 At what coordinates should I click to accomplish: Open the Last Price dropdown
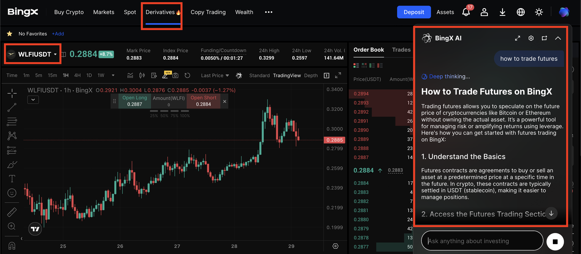[x=215, y=75]
